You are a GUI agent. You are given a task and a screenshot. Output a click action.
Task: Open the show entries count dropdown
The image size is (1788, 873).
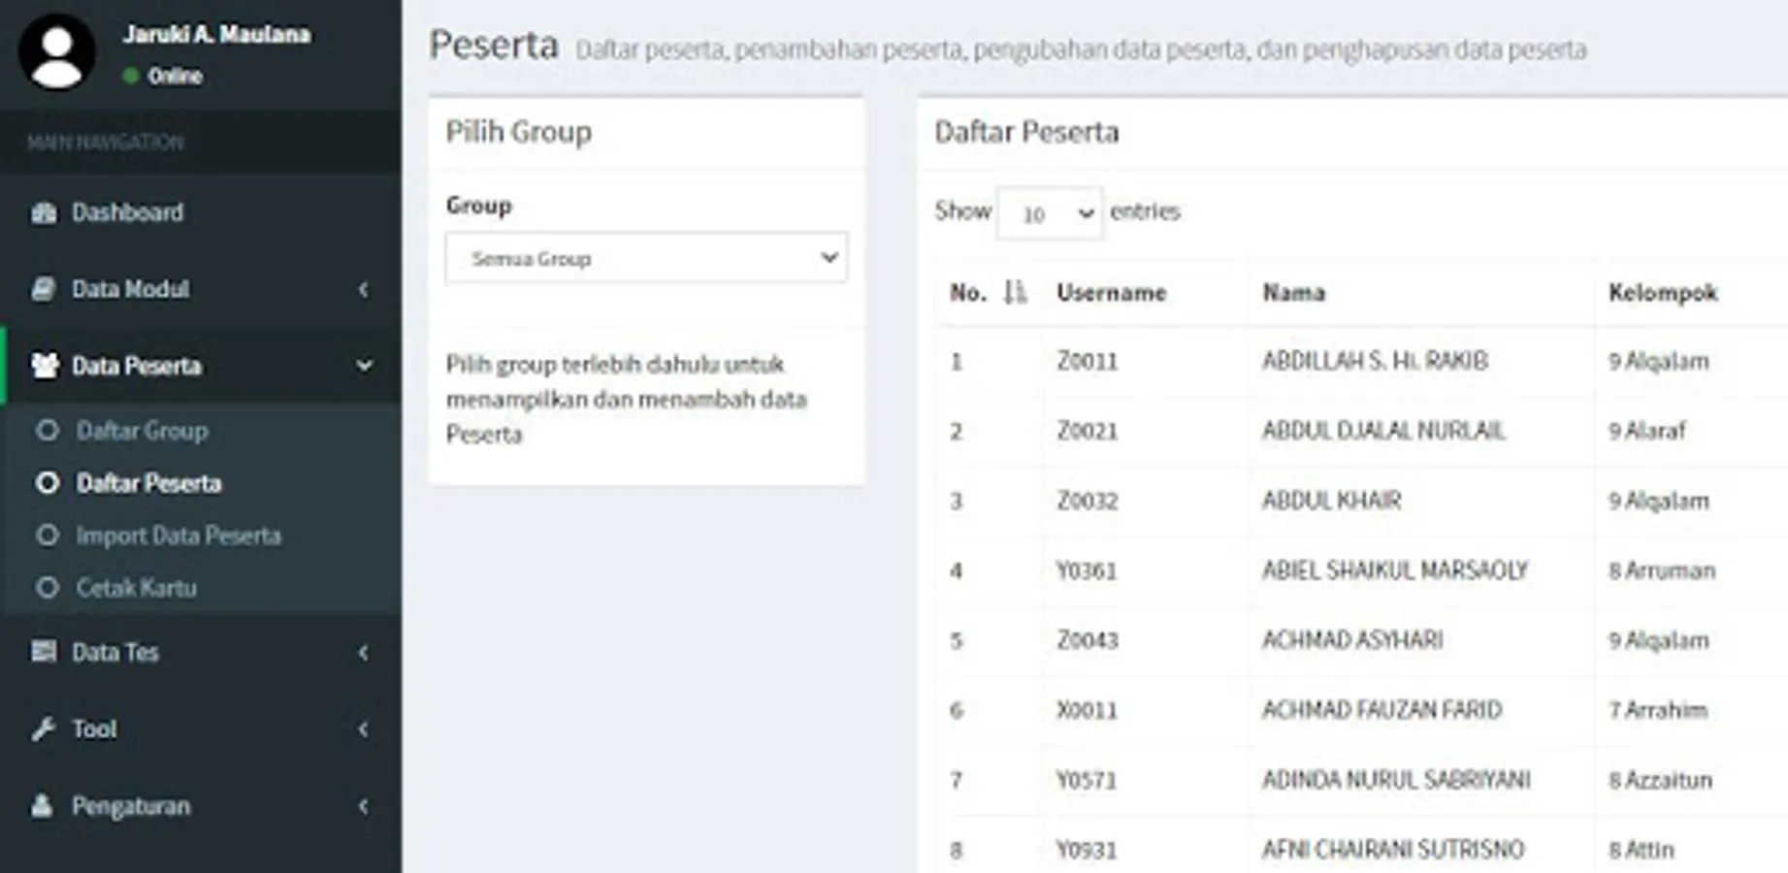(x=1050, y=213)
